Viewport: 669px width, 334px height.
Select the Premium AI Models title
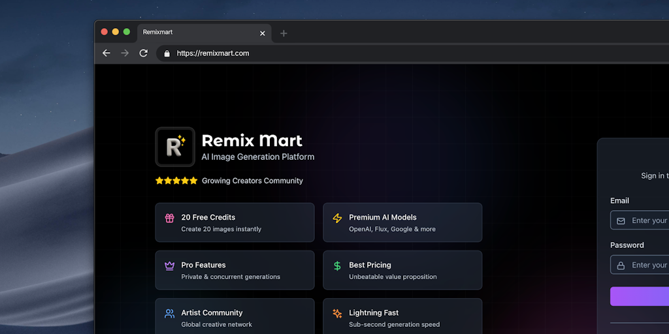click(x=383, y=217)
